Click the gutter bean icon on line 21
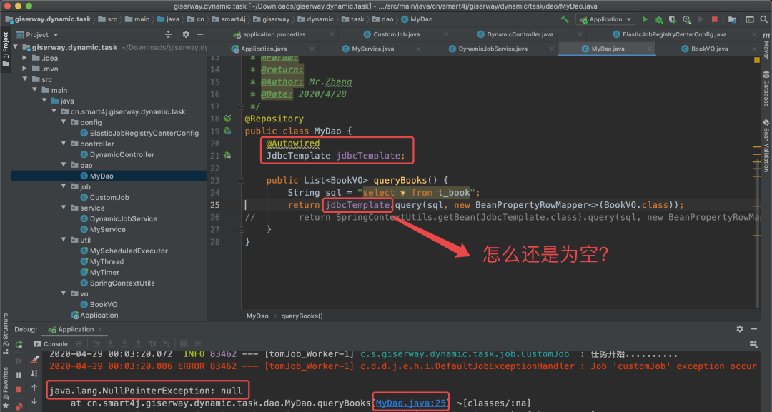 tap(227, 156)
